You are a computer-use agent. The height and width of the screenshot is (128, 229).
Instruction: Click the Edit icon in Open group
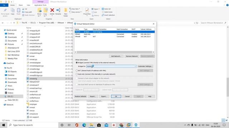pos(93,12)
